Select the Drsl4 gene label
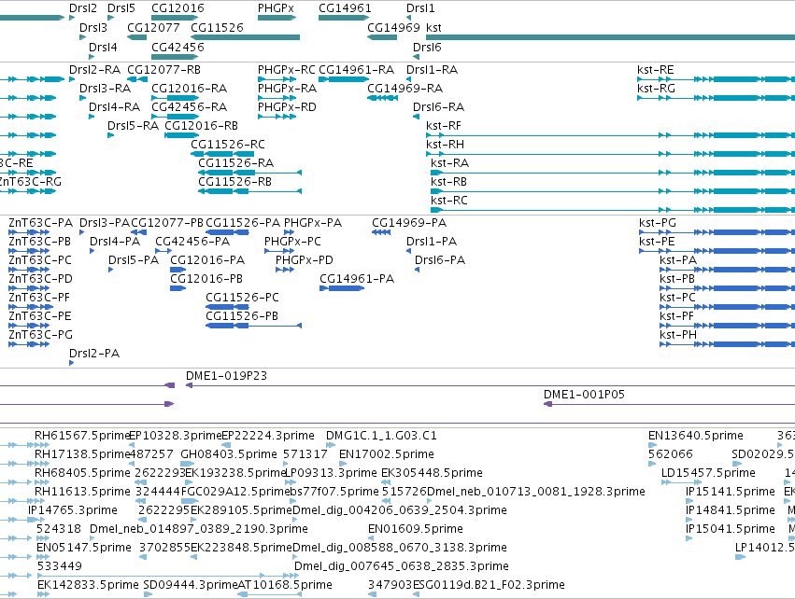 [103, 47]
